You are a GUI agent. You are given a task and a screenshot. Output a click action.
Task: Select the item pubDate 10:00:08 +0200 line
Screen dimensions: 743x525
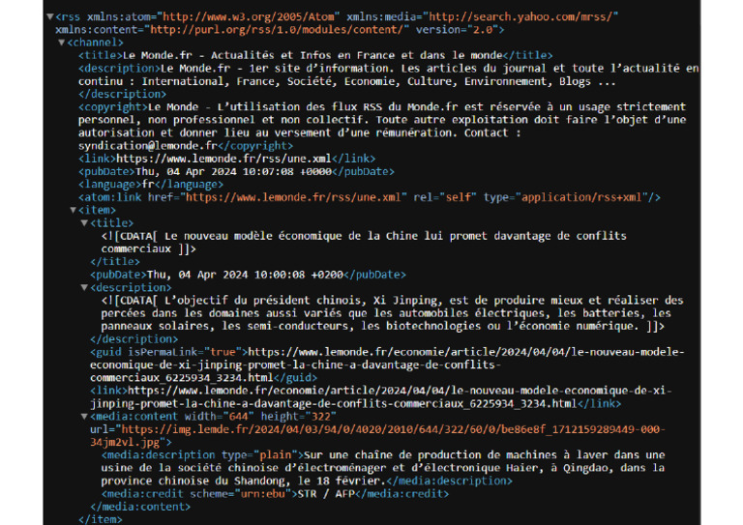click(248, 275)
